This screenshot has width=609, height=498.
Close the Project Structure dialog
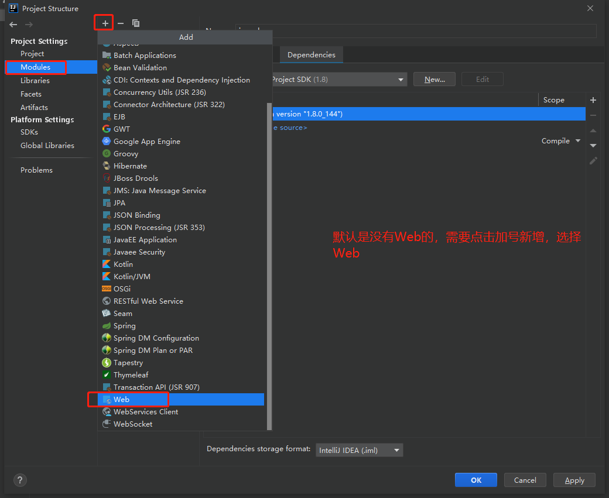pyautogui.click(x=590, y=8)
